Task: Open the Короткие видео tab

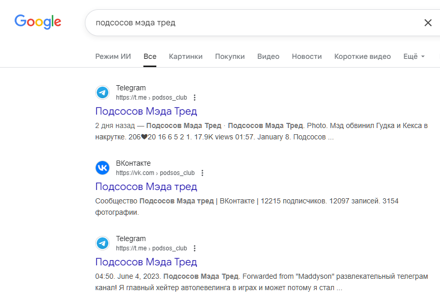Action: 362,57
